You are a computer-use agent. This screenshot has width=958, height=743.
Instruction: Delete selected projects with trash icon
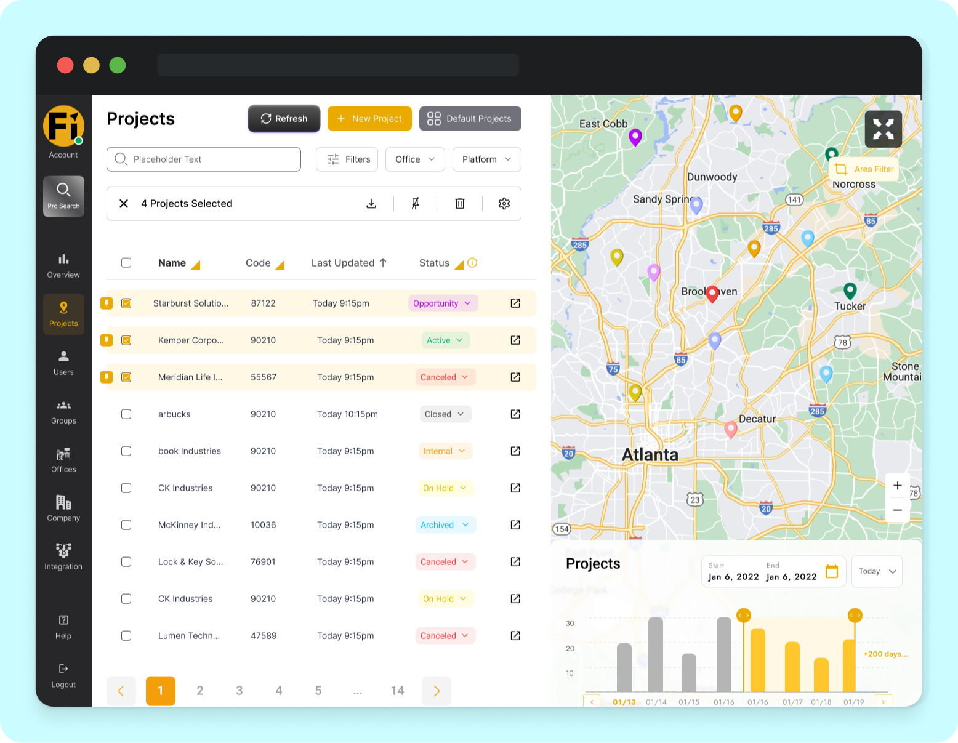(460, 204)
